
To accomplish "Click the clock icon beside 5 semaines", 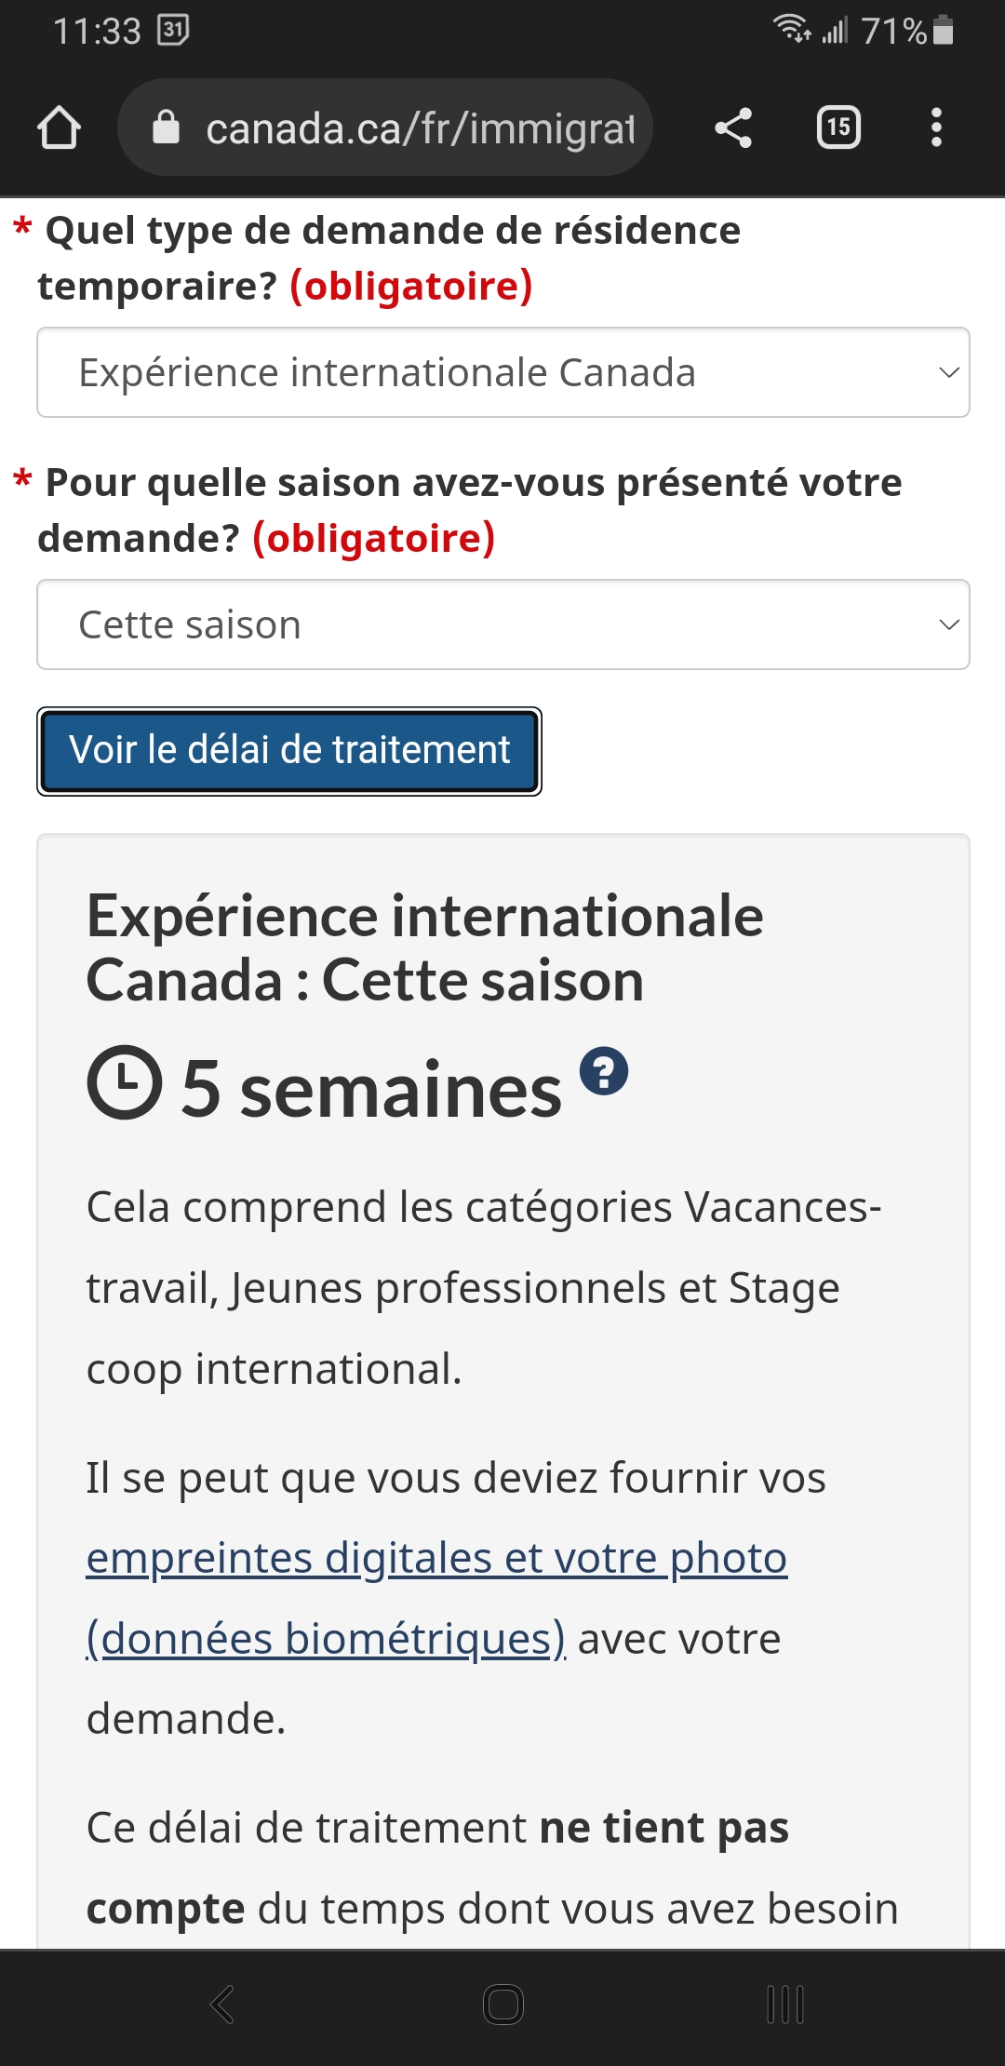I will 125,1081.
